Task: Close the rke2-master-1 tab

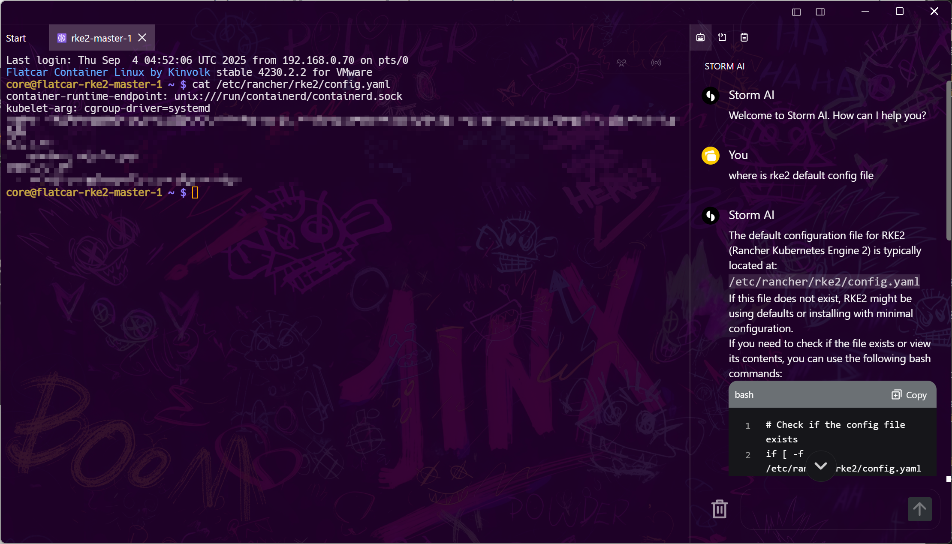Action: tap(142, 38)
